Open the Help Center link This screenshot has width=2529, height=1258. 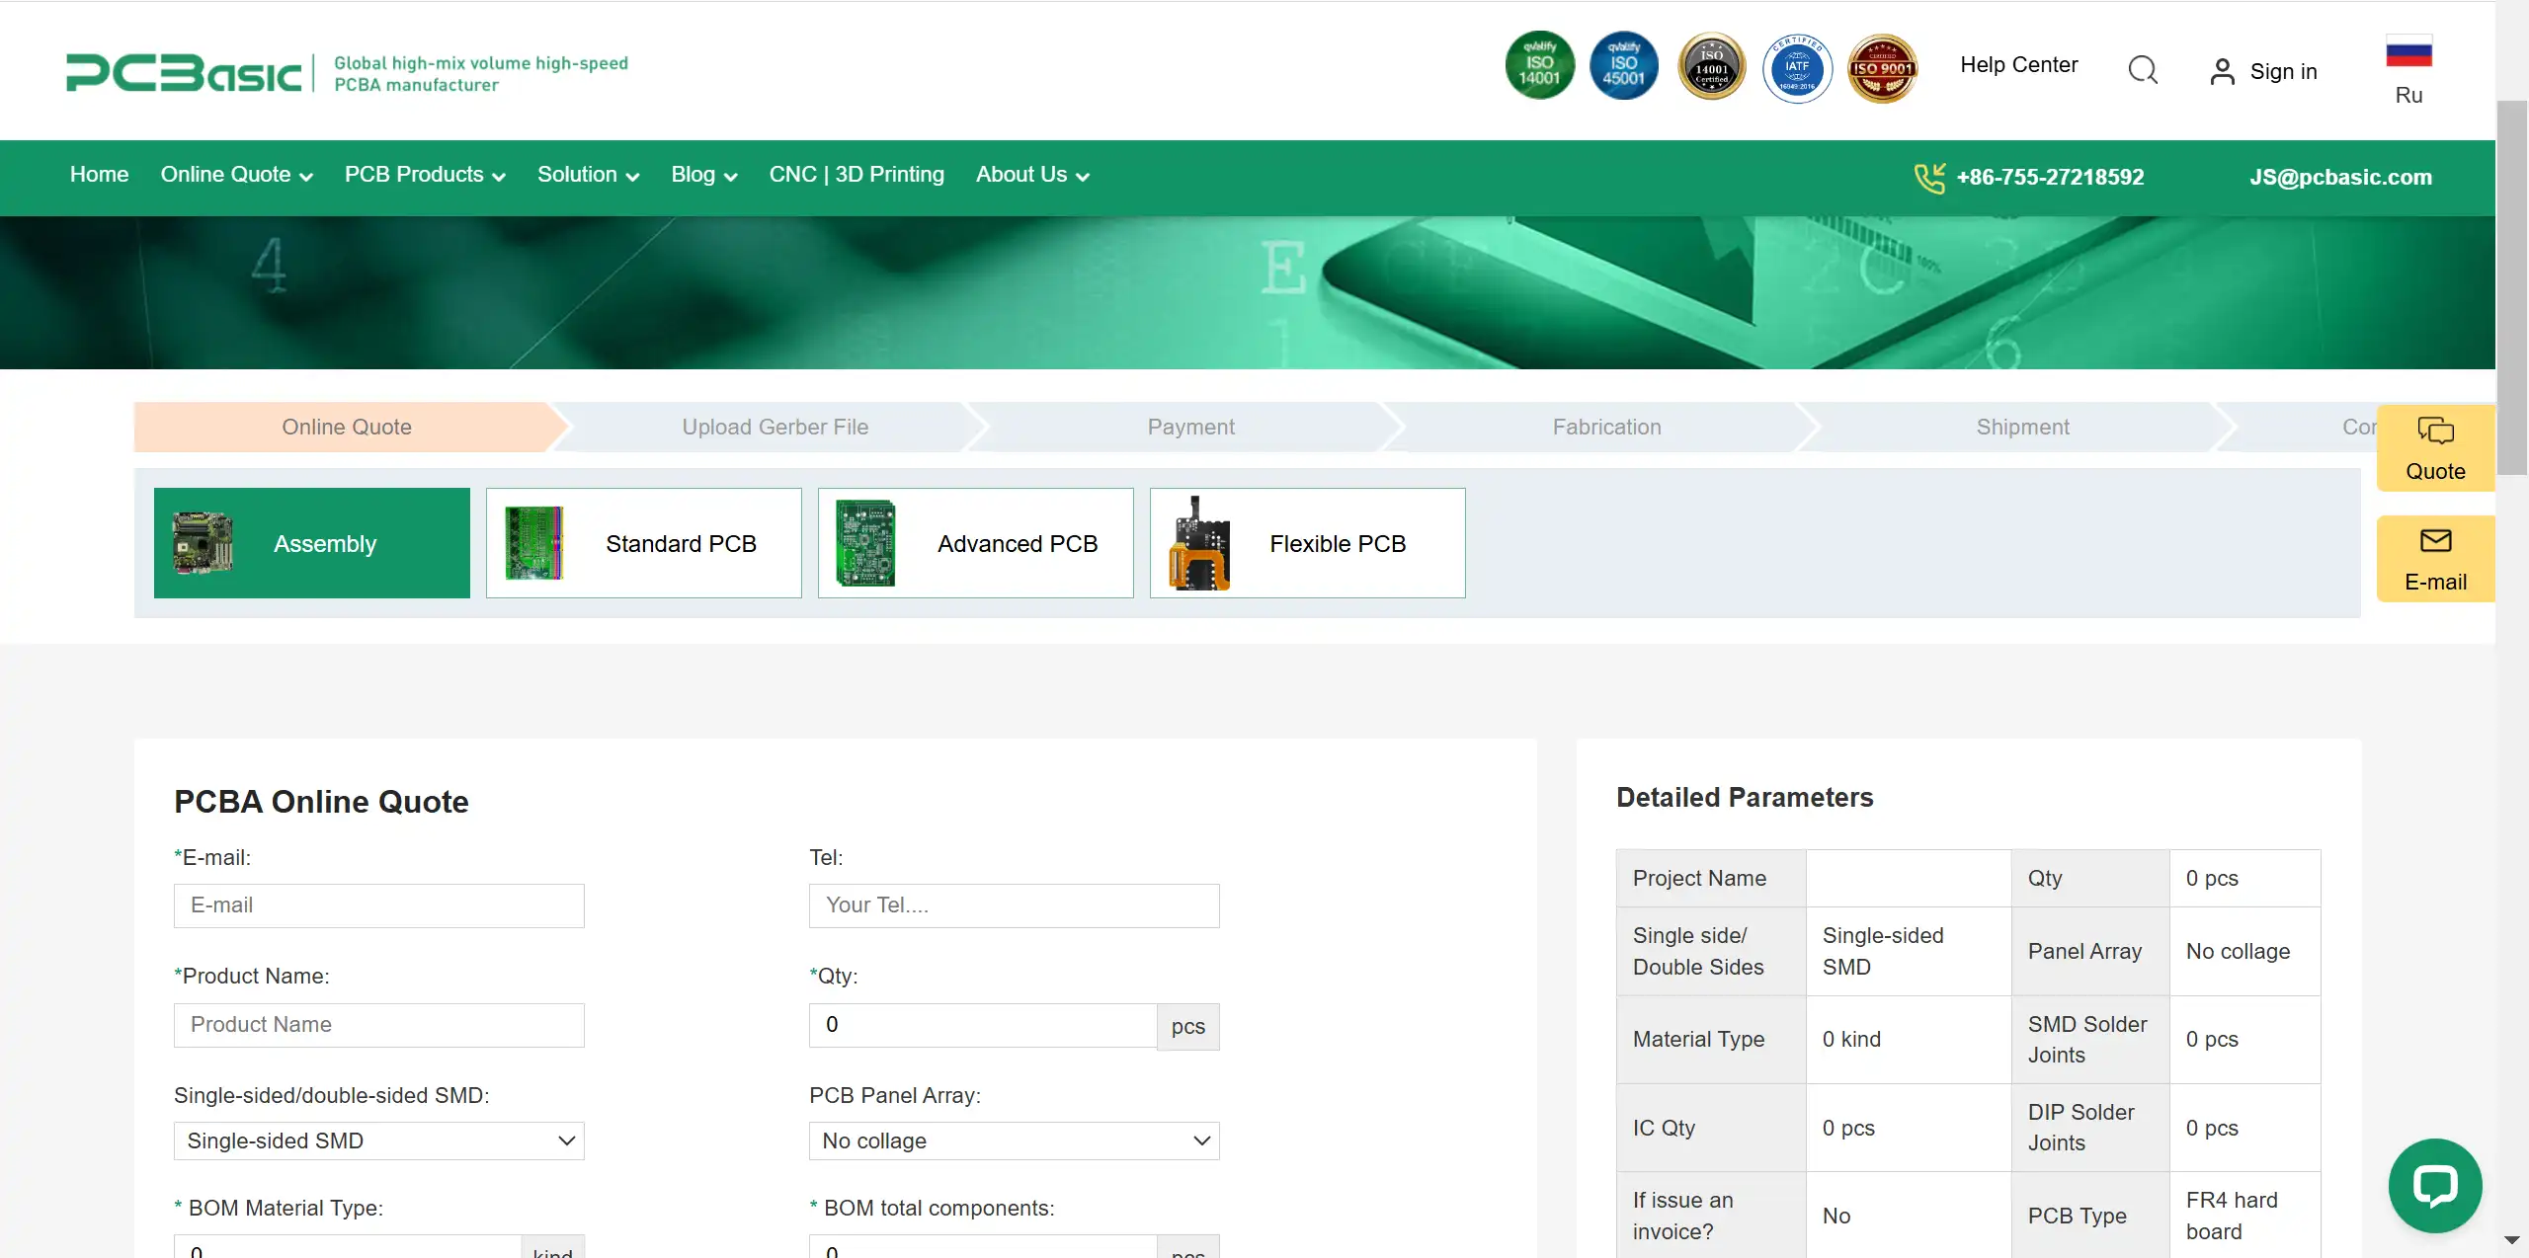[2018, 65]
